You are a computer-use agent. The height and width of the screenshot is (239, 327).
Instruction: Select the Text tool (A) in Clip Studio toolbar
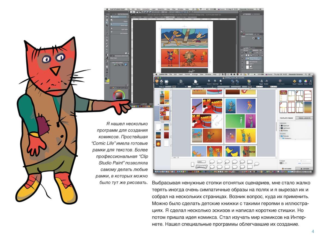click(x=107, y=69)
